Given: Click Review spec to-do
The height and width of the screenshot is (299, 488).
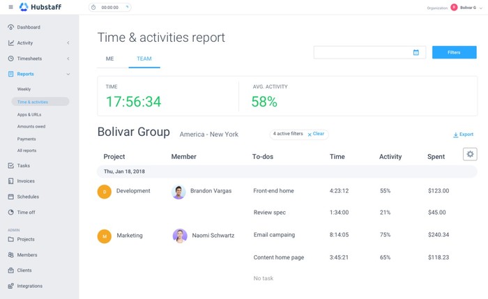Looking at the screenshot, I should 270,213.
